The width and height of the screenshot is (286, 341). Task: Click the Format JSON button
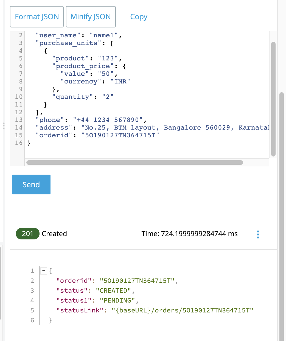tap(37, 17)
